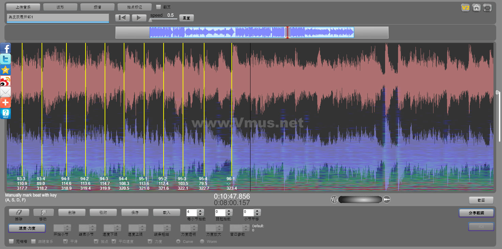Toggle the 力度 checkbox
The height and width of the screenshot is (249, 502).
coord(150,241)
